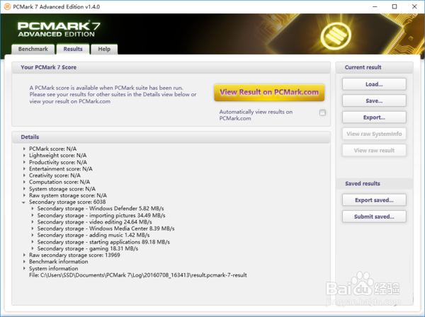This screenshot has height=317, width=425.
Task: Switch to the Benchmark tab
Action: click(33, 50)
